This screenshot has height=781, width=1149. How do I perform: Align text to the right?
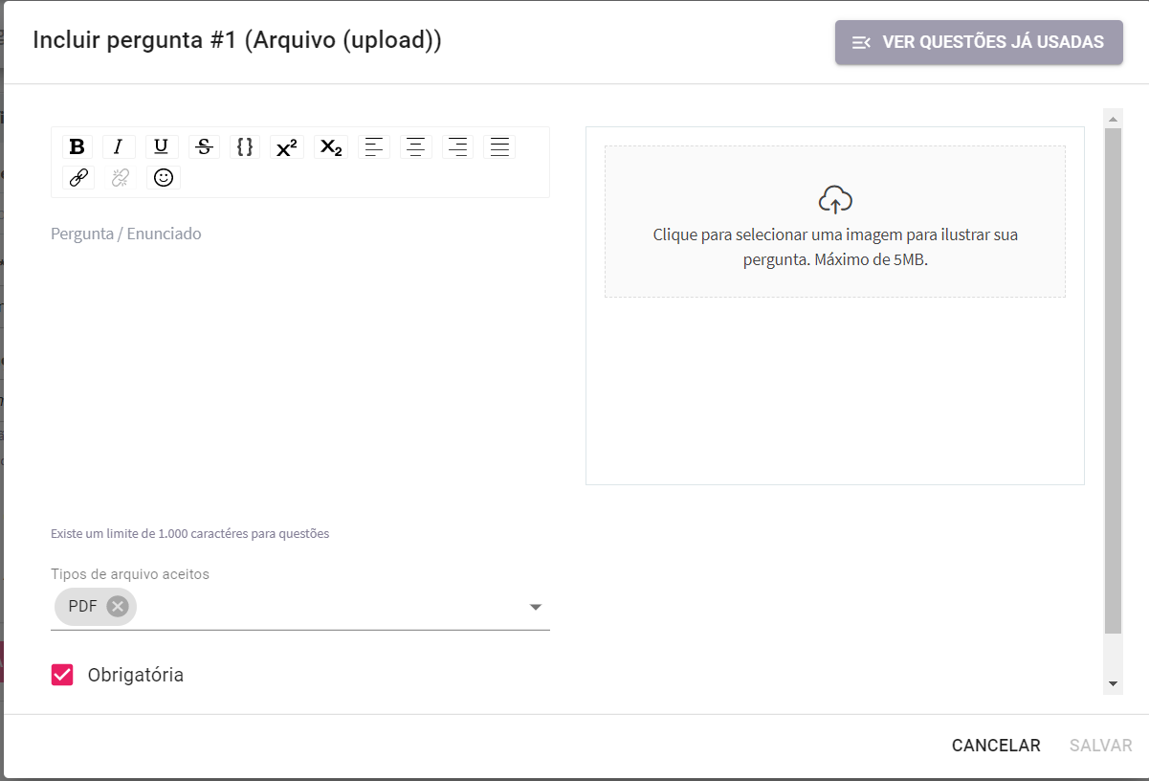click(458, 146)
